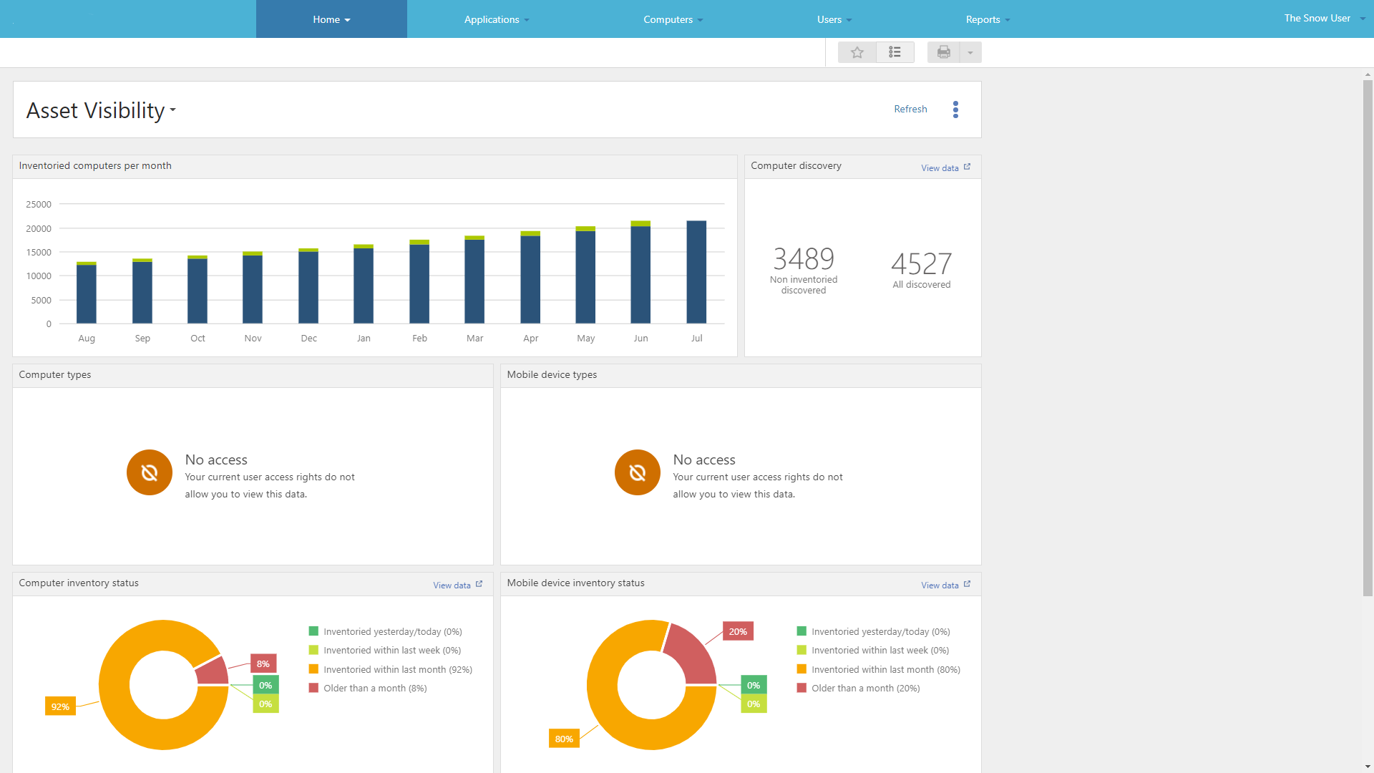Viewport: 1374px width, 773px height.
Task: Click external link icon in Computer inventory status header
Action: (479, 584)
